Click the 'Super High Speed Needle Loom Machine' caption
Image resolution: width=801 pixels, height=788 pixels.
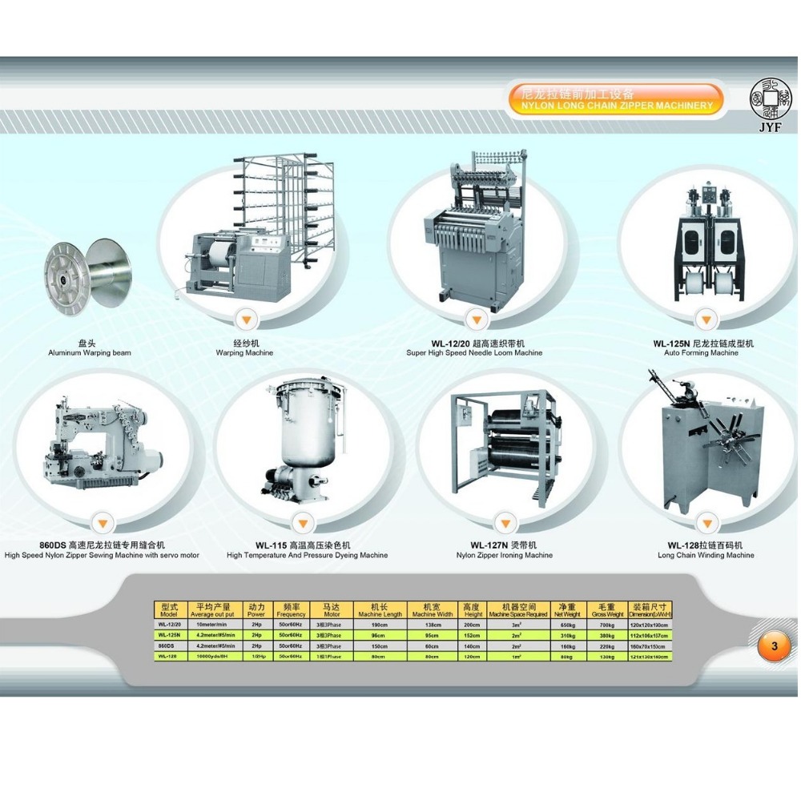coord(474,353)
